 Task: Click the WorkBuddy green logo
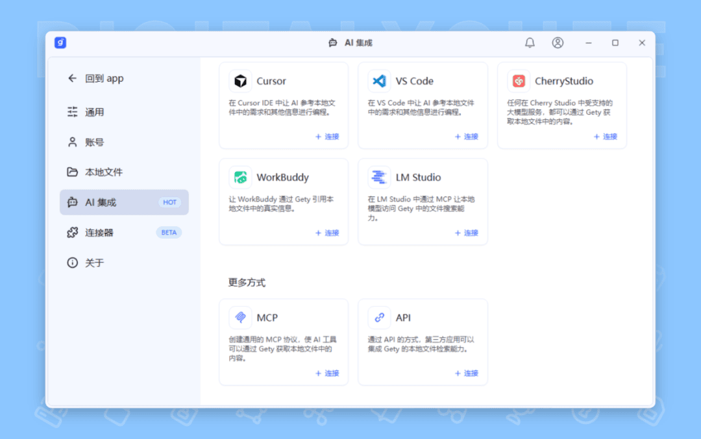click(x=241, y=177)
